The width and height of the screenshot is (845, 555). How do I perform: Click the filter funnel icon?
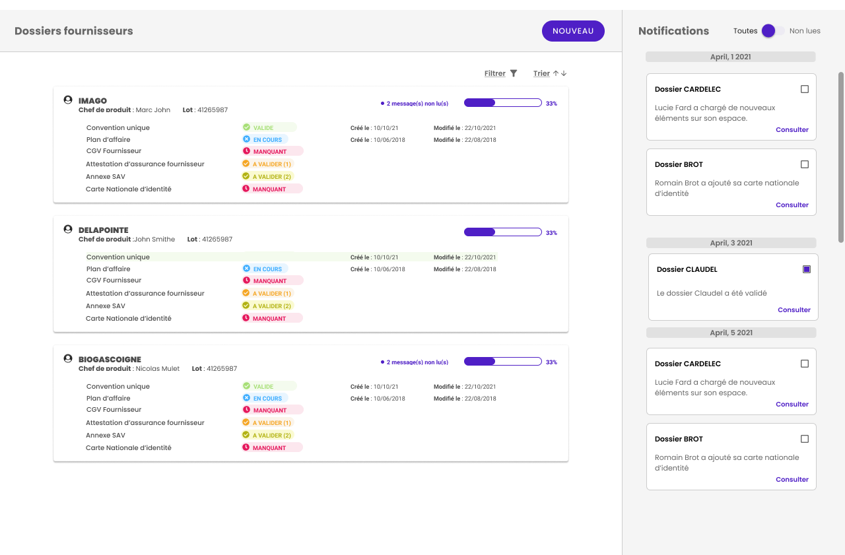514,73
